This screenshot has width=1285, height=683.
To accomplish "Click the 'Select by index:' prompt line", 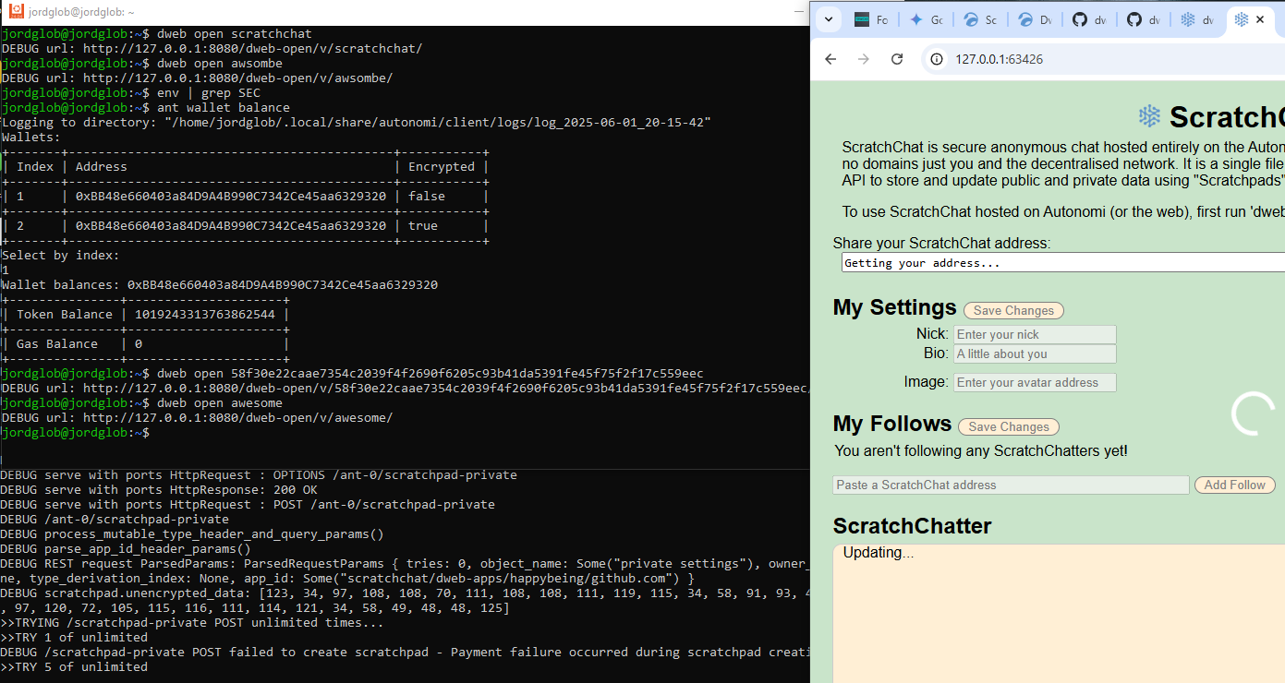I will click(x=60, y=256).
